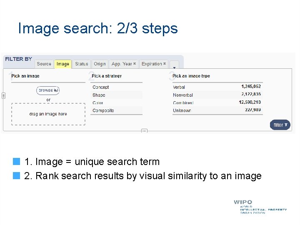Expand the more filters dropdown arrow

pyautogui.click(x=174, y=65)
